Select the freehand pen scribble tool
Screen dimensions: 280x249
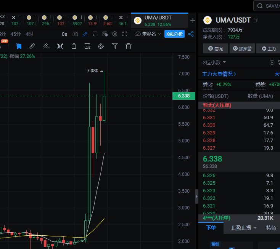(x=46, y=46)
